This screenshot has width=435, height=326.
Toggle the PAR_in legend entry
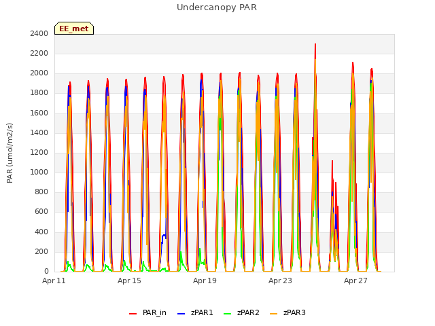148,312
